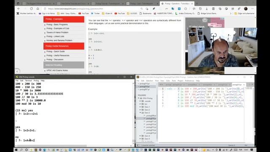Open Windows Start menu
This screenshot has height=152, width=270.
point(16,150)
